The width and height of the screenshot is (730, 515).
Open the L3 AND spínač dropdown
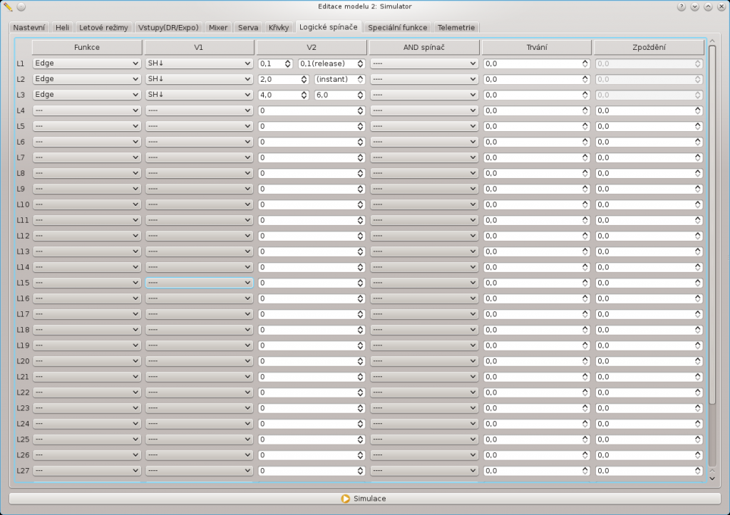pyautogui.click(x=423, y=95)
